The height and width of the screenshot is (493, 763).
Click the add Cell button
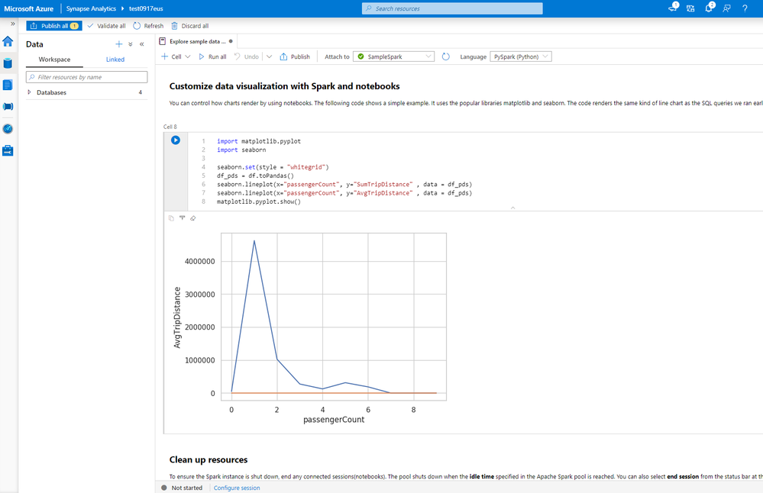[x=171, y=57]
